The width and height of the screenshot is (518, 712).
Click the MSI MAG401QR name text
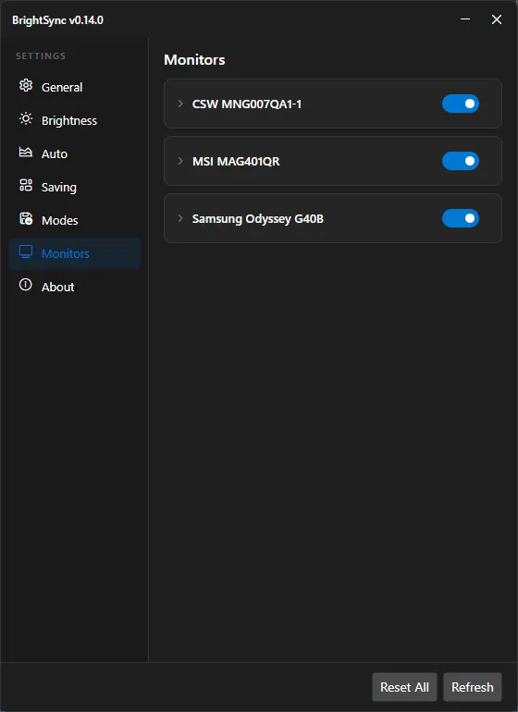(236, 161)
